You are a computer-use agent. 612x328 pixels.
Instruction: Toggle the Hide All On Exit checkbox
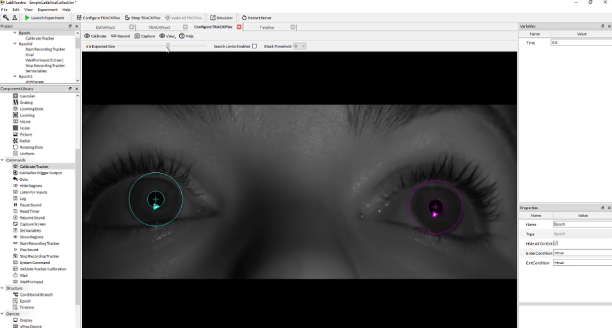click(x=556, y=243)
